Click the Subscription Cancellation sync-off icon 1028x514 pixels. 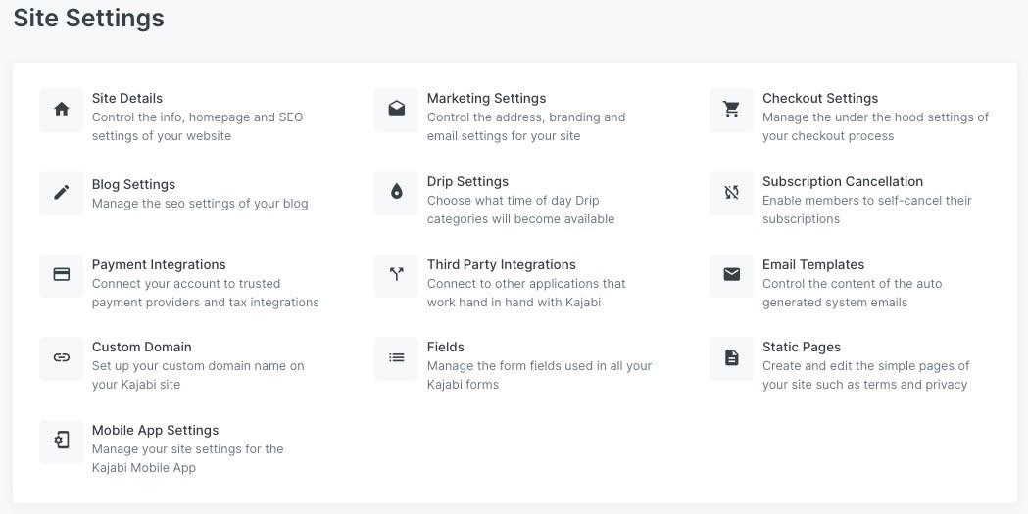(x=732, y=192)
